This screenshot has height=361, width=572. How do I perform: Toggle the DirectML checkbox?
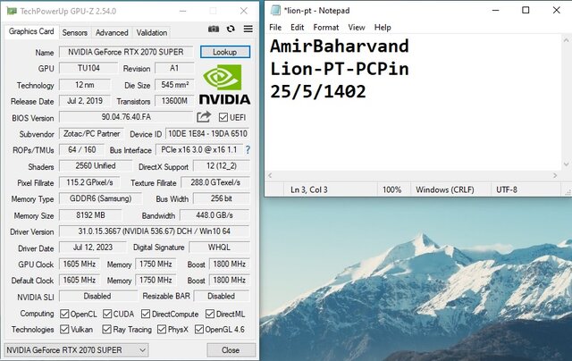[x=210, y=314]
